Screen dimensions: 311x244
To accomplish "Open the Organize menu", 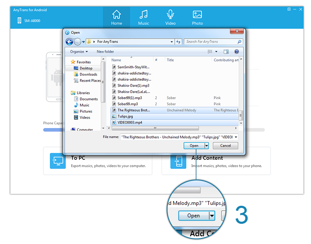I will [x=79, y=52].
